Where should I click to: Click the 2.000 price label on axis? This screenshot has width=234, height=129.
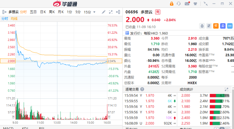8,61
